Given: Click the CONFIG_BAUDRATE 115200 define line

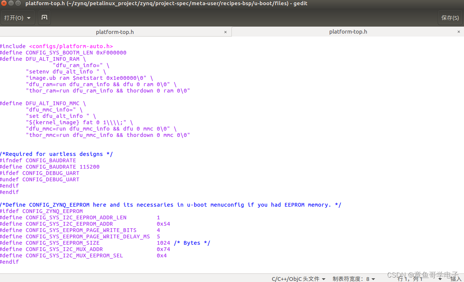Looking at the screenshot, I should pos(50,167).
